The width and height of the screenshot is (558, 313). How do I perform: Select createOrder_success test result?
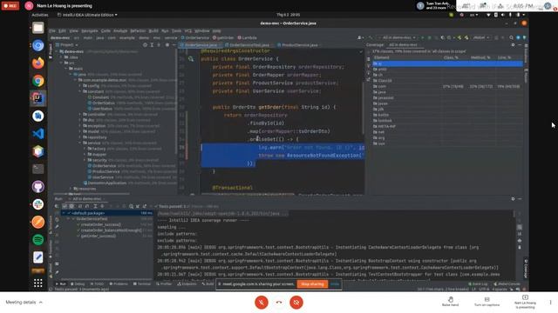click(100, 224)
